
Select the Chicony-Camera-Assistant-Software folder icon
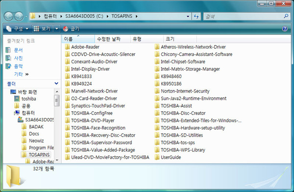point(157,54)
